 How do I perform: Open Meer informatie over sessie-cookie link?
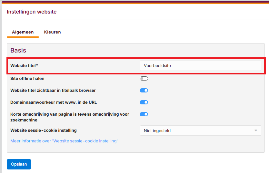[64, 141]
